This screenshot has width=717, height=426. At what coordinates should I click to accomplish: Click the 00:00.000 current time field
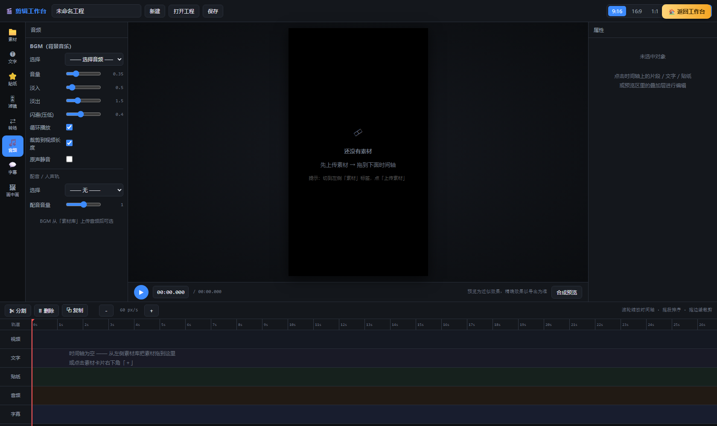(171, 292)
